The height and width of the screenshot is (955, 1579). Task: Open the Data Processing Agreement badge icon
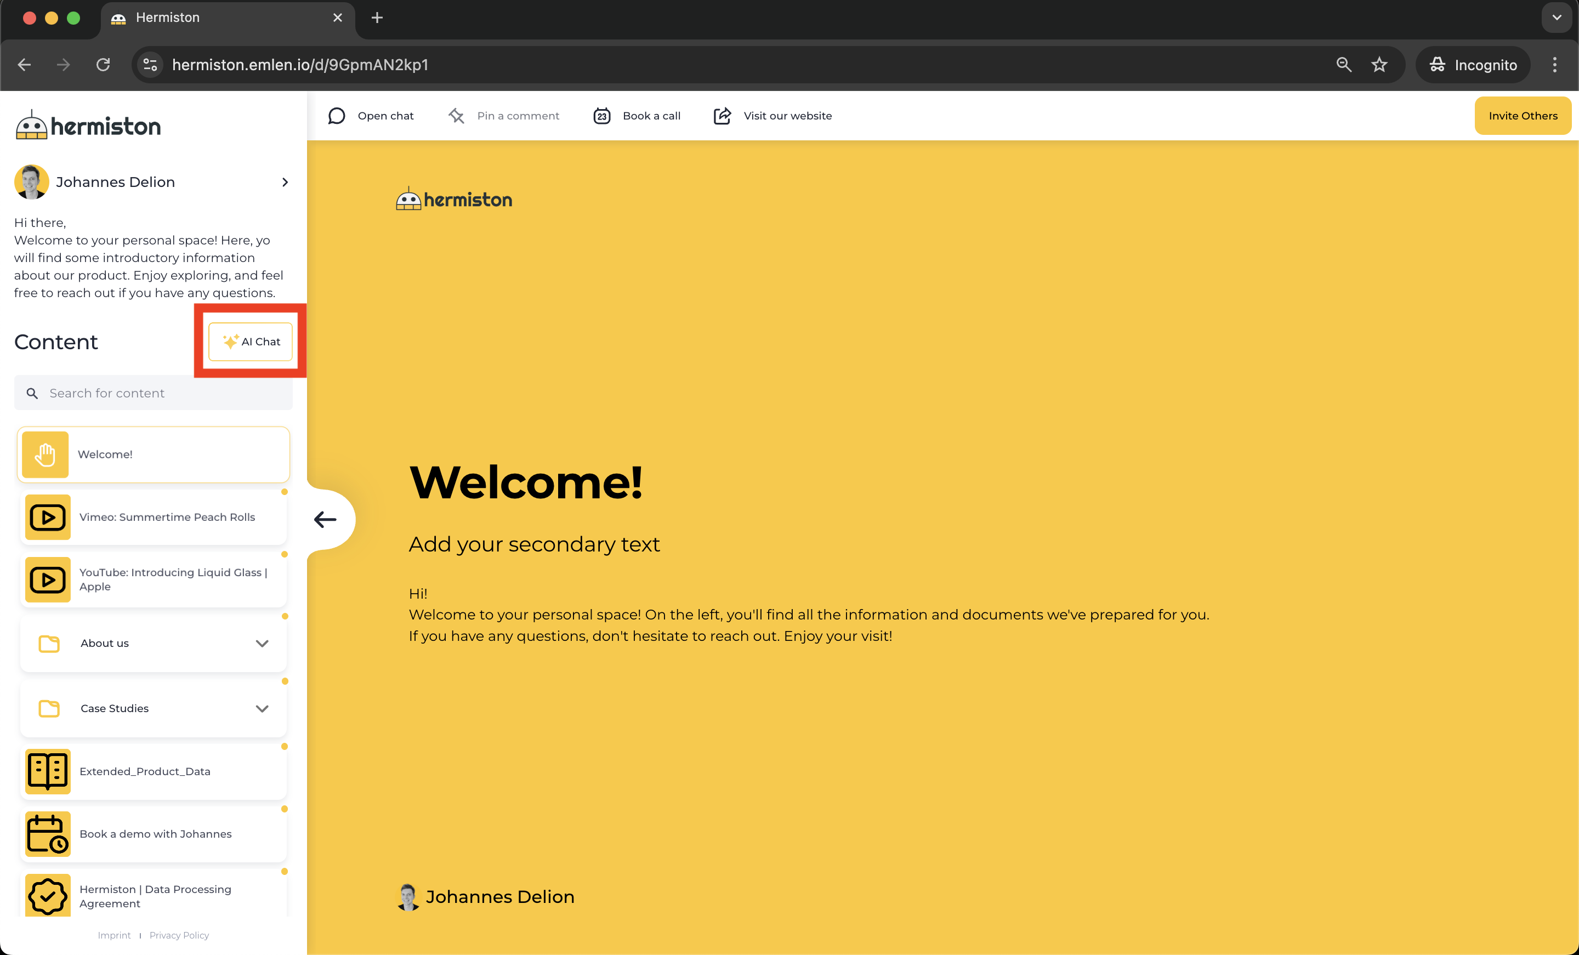[x=47, y=895]
